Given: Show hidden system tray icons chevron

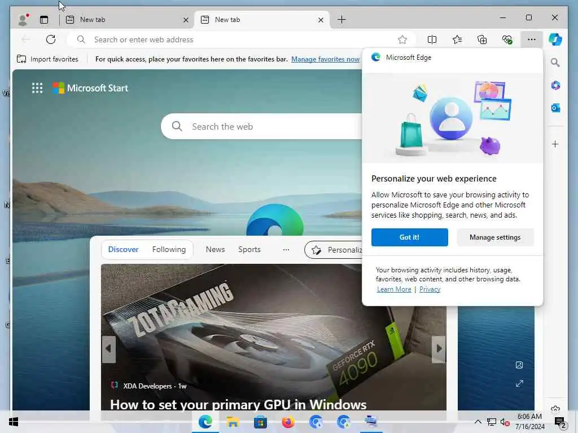Looking at the screenshot, I should point(478,422).
